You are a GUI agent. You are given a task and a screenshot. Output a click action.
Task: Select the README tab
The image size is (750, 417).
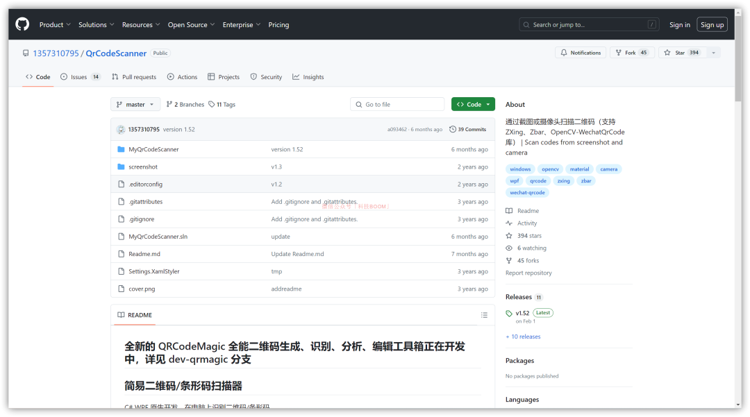pos(135,315)
